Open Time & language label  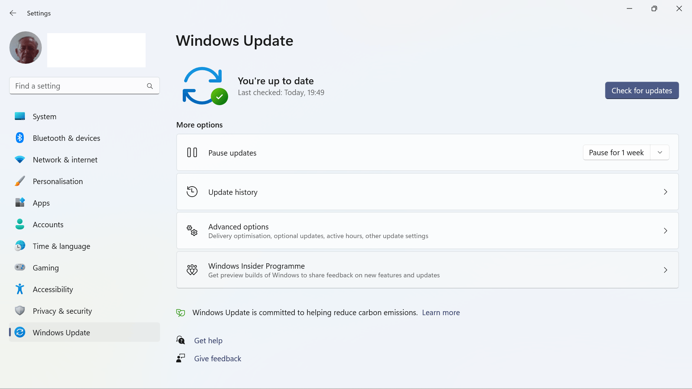click(61, 246)
